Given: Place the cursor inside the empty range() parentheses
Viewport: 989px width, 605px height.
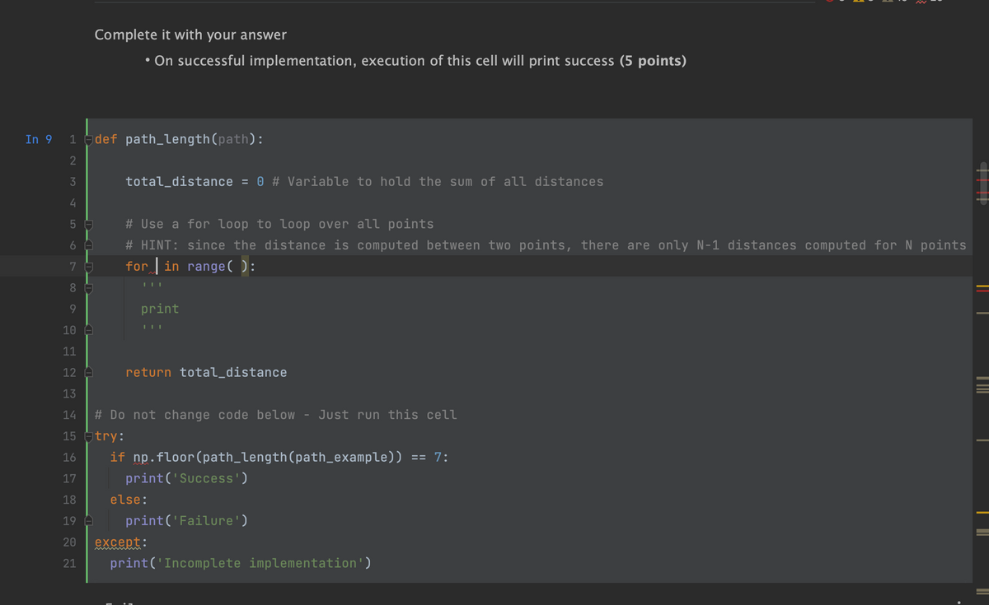Looking at the screenshot, I should 237,266.
